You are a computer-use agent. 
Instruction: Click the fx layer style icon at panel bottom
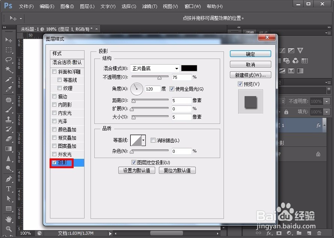tap(269, 233)
